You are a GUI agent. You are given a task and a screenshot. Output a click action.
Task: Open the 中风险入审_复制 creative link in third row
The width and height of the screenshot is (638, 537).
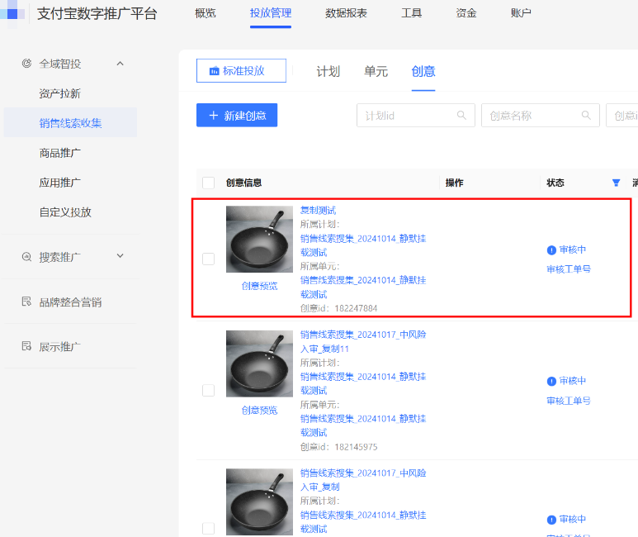pos(363,480)
